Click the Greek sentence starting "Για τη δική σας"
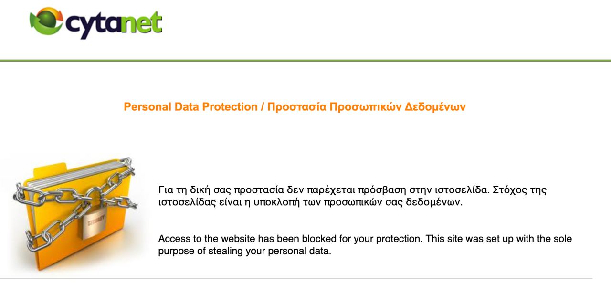The image size is (611, 305). (x=239, y=190)
